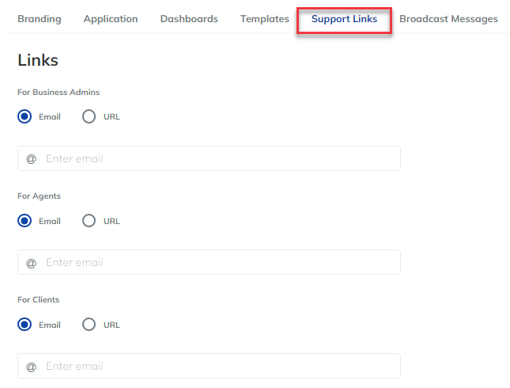The height and width of the screenshot is (388, 510).
Task: Open the Templates tab
Action: click(x=264, y=19)
